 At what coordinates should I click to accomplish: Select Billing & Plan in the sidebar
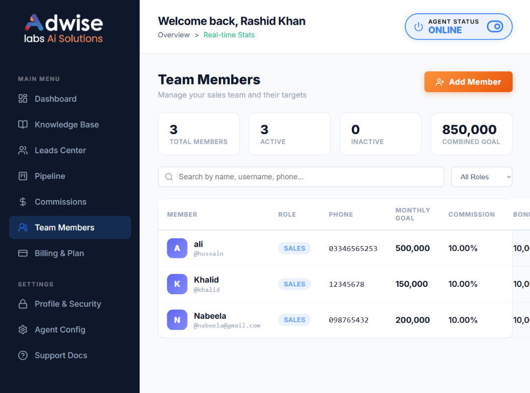[x=70, y=253]
